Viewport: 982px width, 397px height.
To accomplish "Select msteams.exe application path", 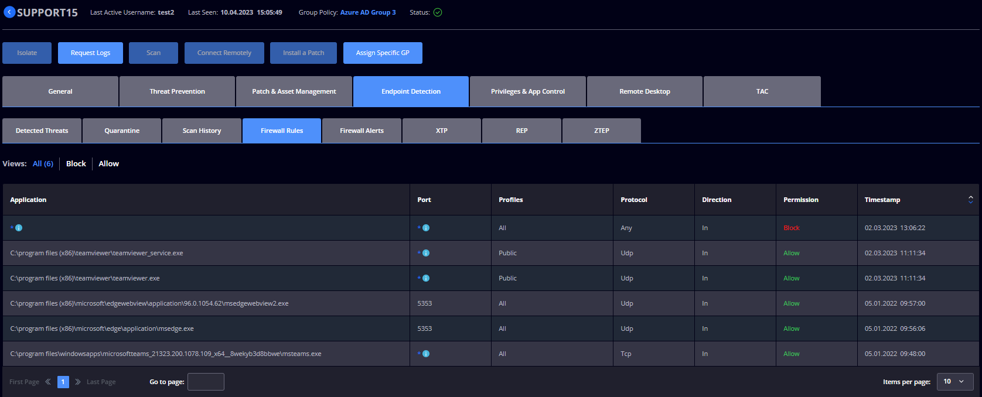I will [x=166, y=354].
